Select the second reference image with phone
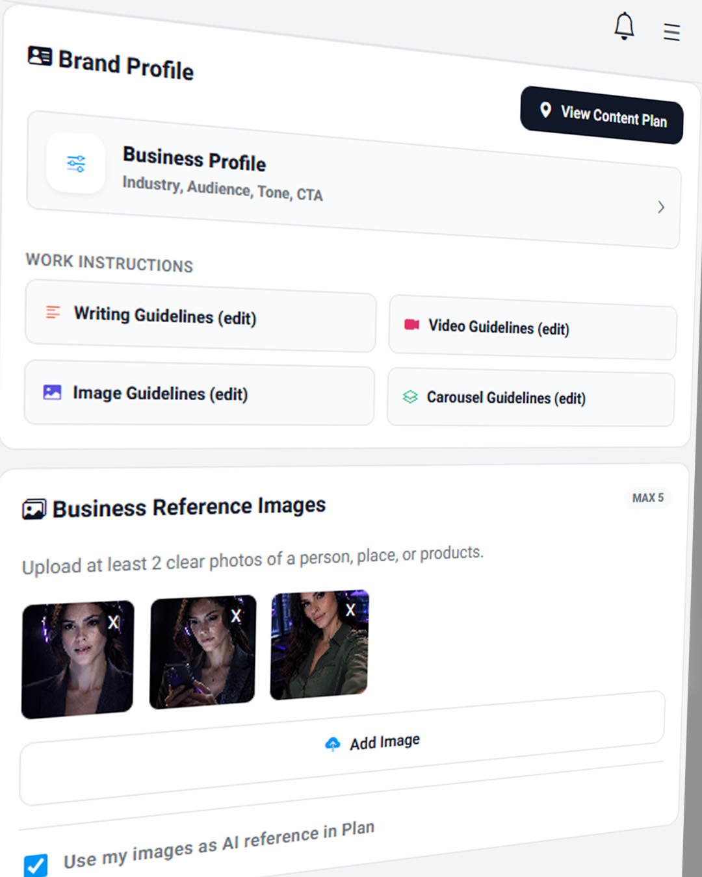Screen dimensions: 702x877 pyautogui.click(x=203, y=652)
